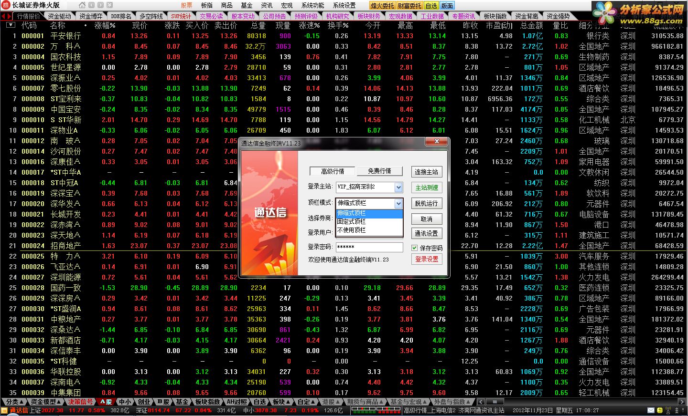
Task: Open the 宏观 menu
Action: tap(287, 5)
